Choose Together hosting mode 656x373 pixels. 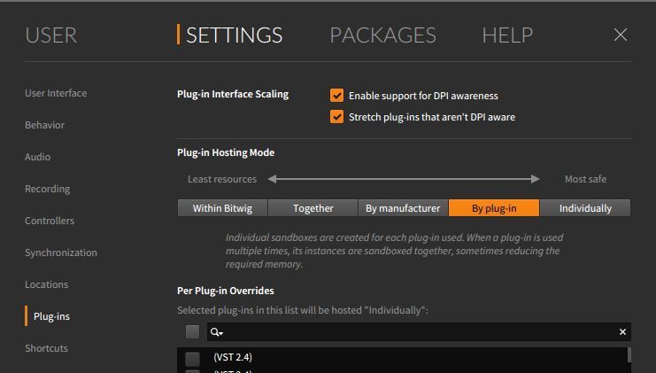point(313,208)
